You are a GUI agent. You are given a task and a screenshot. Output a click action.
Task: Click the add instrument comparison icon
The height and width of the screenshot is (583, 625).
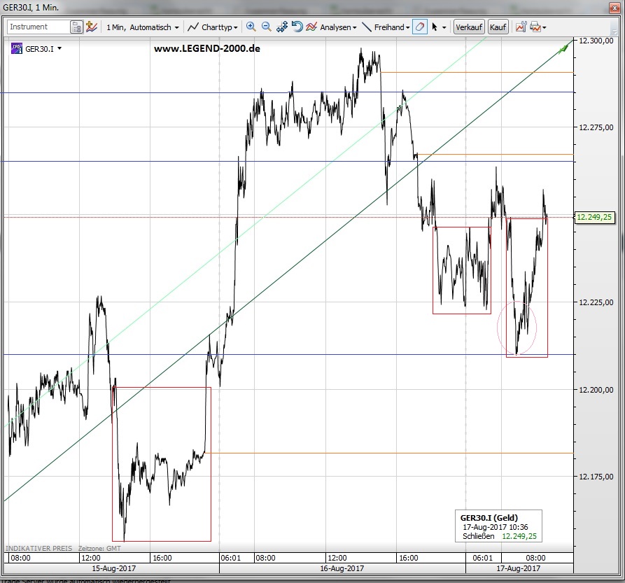[92, 27]
